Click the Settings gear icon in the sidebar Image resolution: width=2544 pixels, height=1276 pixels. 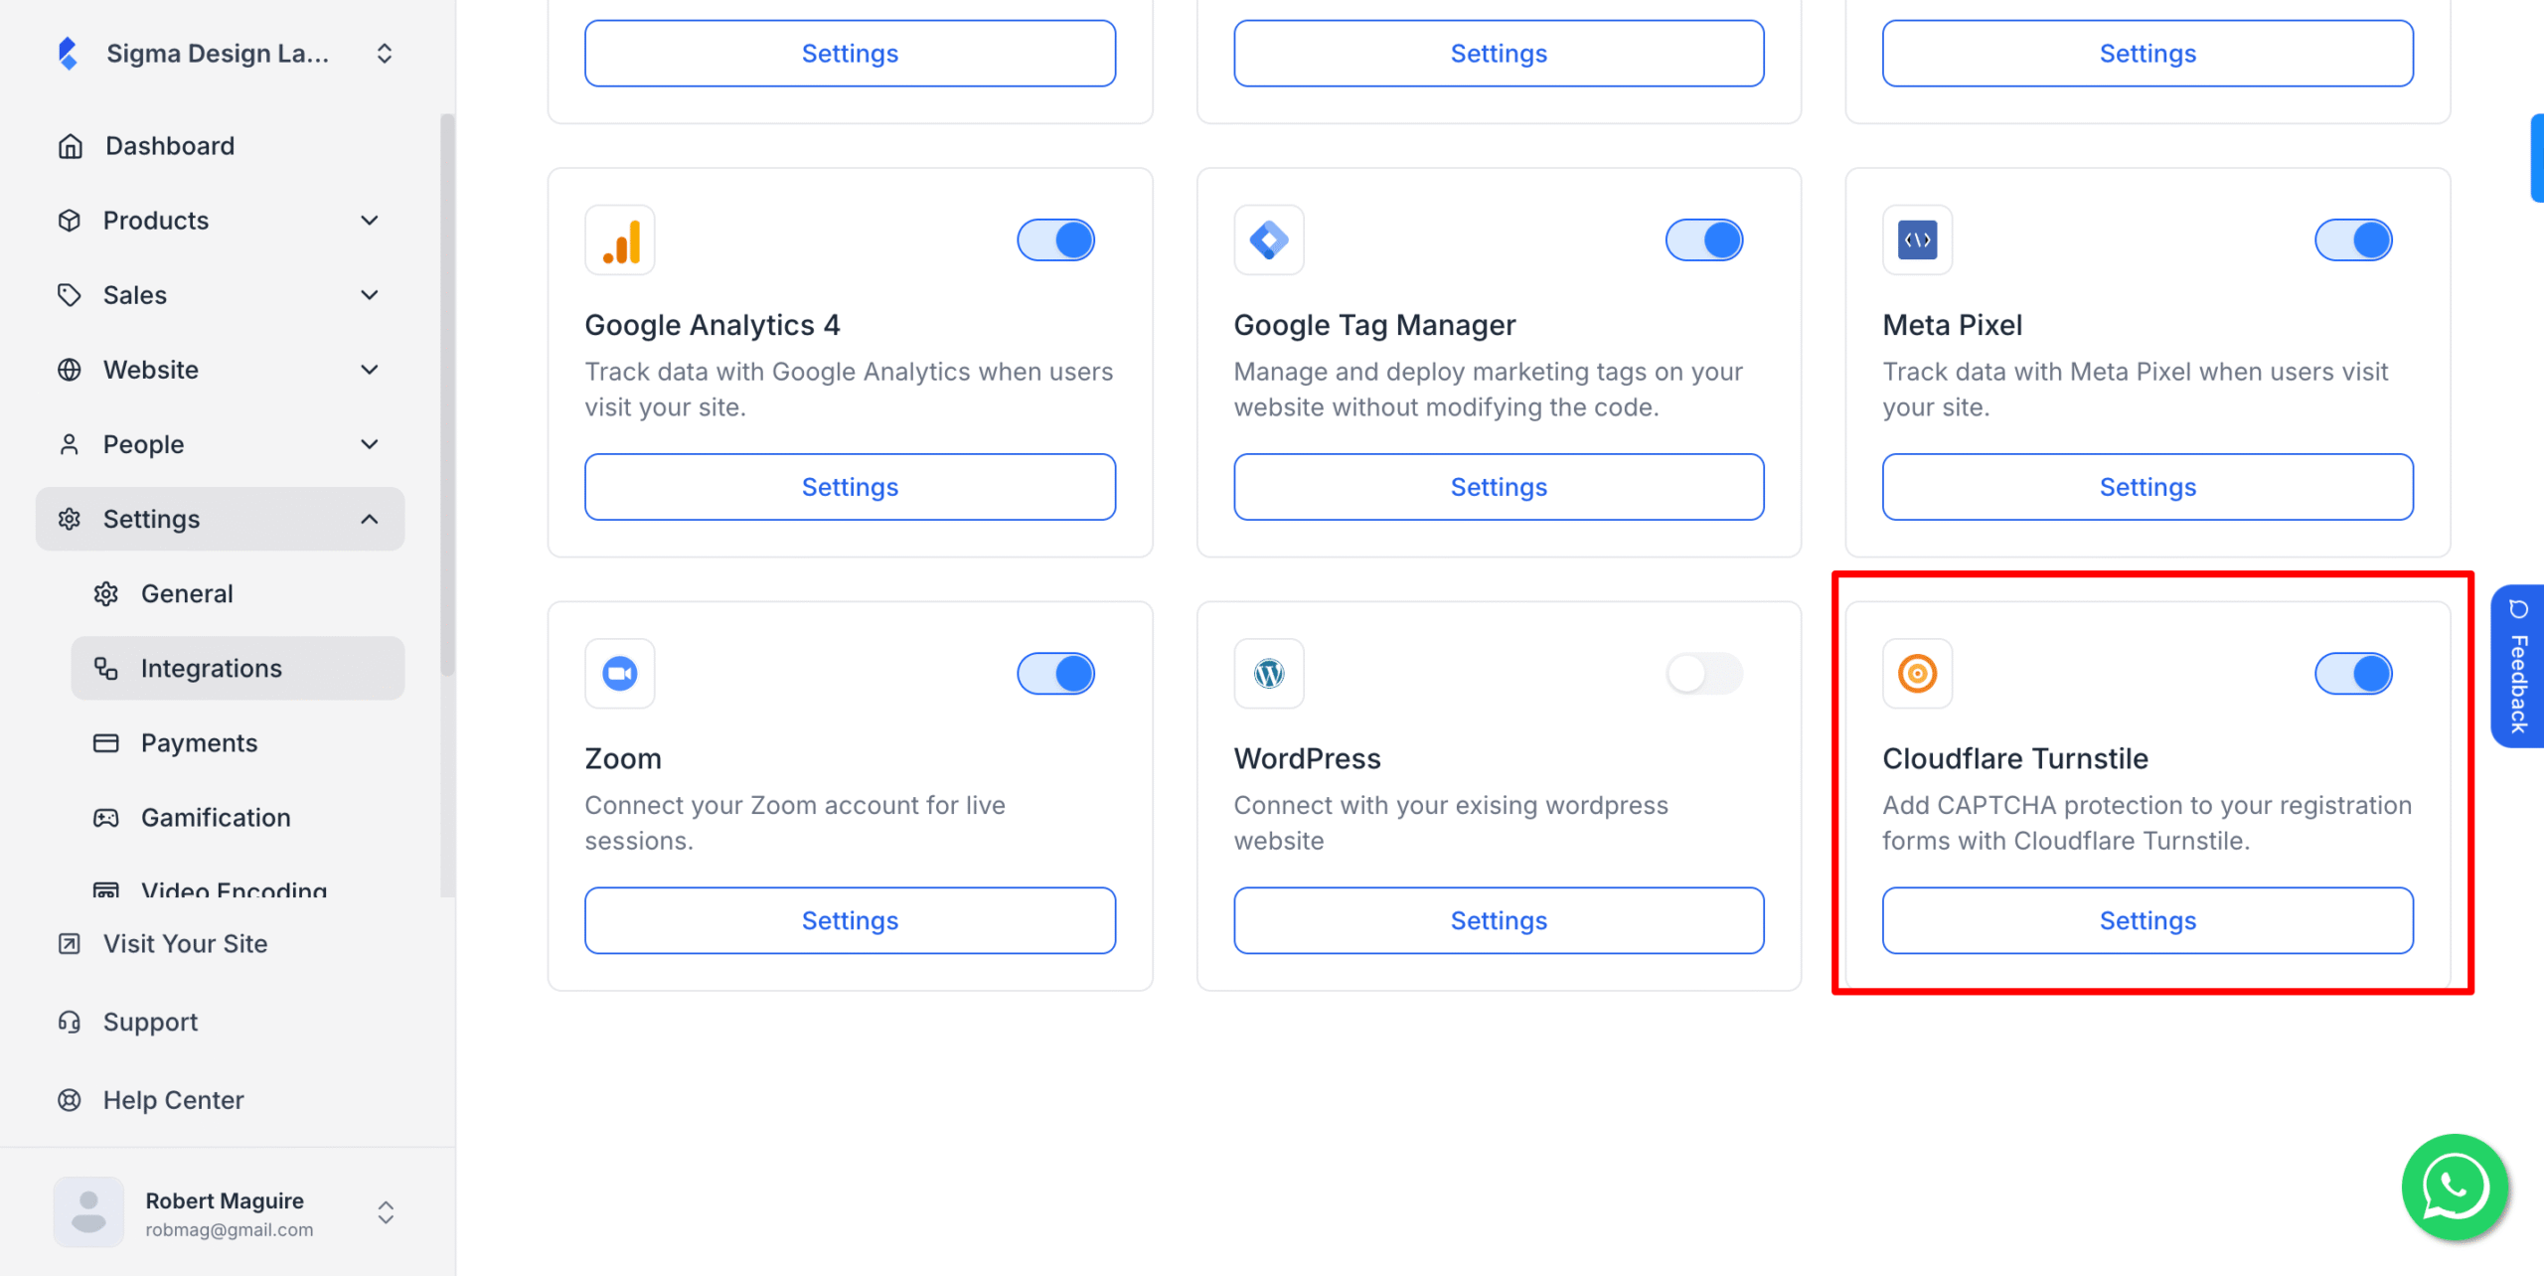pos(70,519)
